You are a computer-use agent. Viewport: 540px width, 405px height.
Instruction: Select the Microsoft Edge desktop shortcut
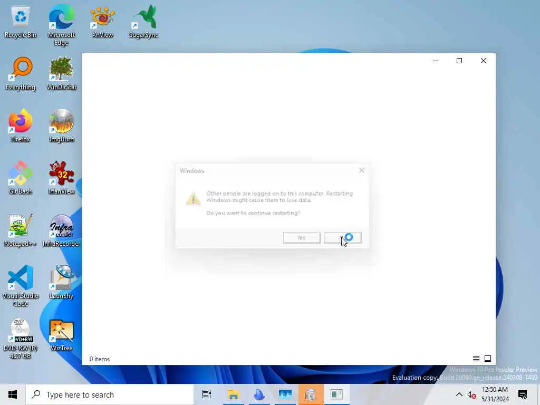click(x=61, y=25)
